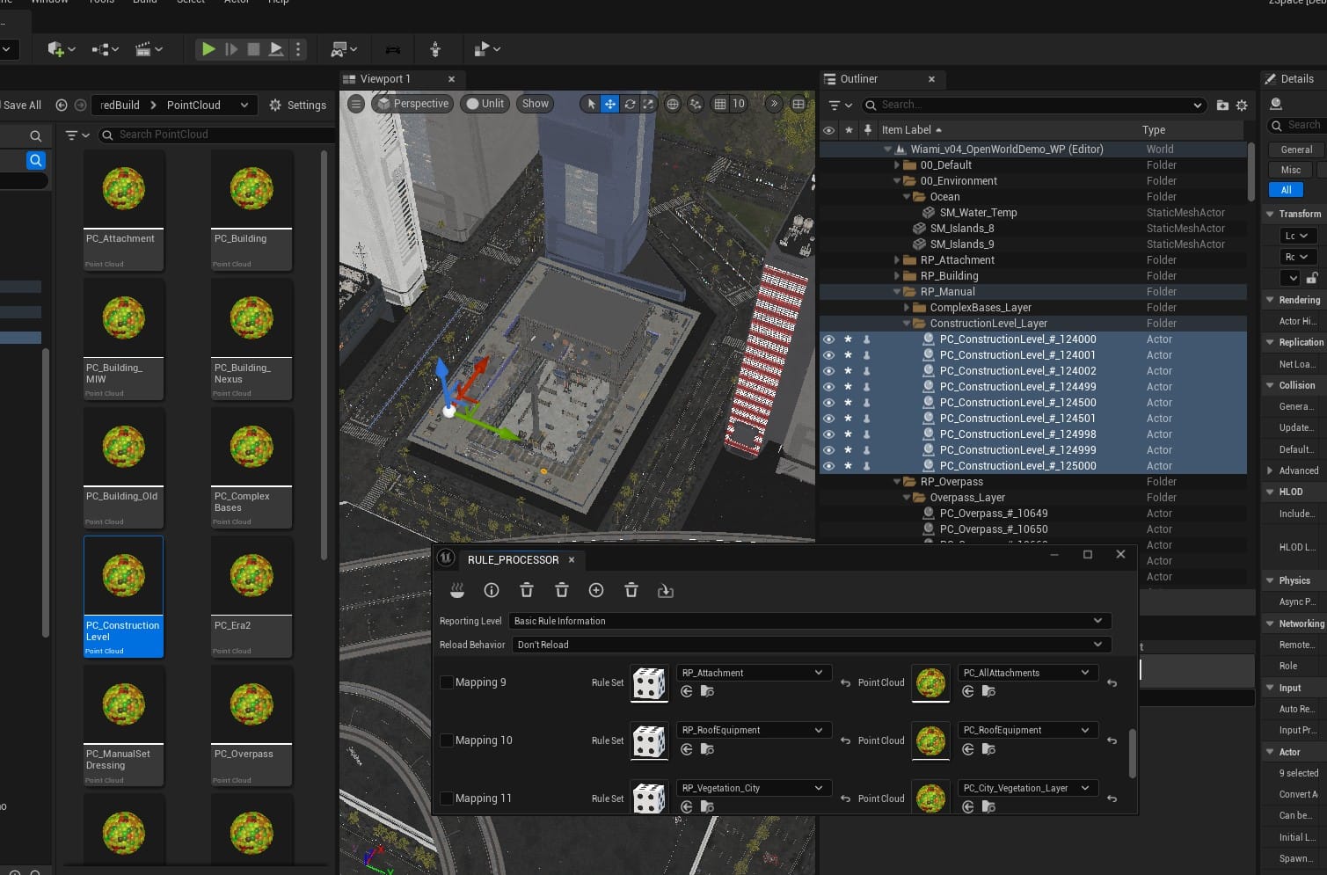Collapse the RP_Manual folder in Outliner
The width and height of the screenshot is (1327, 875).
coord(897,292)
